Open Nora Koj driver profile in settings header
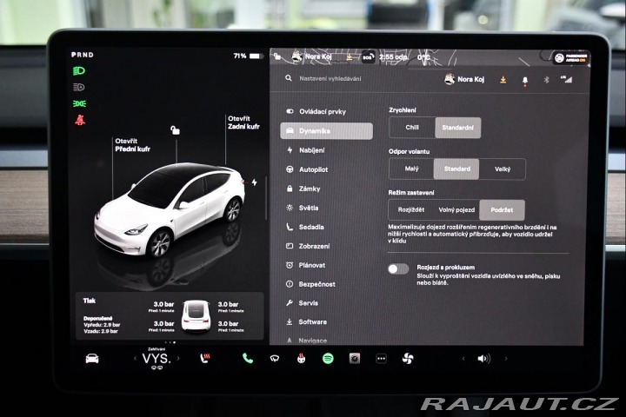 [464, 79]
